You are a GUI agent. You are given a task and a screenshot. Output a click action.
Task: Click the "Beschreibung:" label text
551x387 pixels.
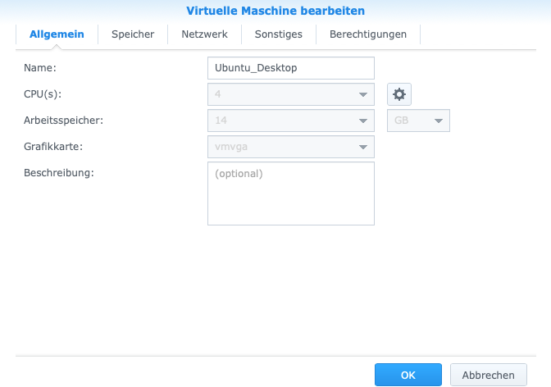tap(60, 173)
